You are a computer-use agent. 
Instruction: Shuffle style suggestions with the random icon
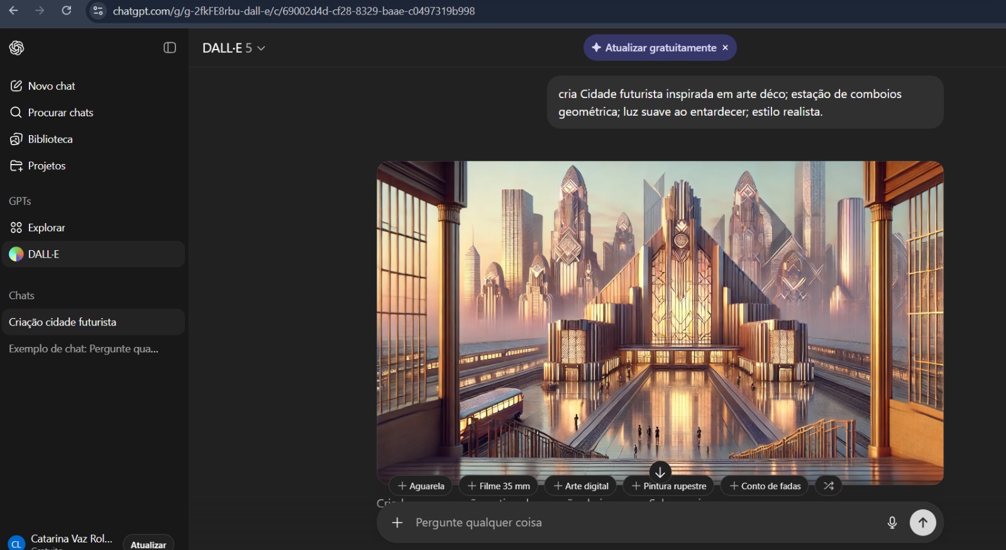click(828, 486)
